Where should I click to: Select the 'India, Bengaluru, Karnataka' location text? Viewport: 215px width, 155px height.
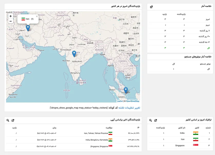coord(97,140)
